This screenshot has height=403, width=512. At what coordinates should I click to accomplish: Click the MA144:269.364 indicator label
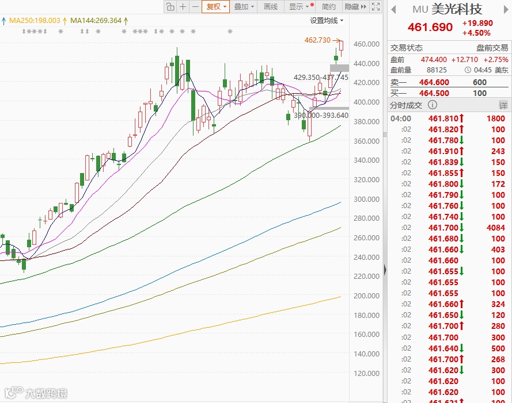point(96,21)
